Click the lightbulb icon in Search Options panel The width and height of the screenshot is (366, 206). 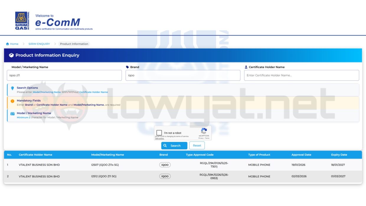(x=12, y=88)
